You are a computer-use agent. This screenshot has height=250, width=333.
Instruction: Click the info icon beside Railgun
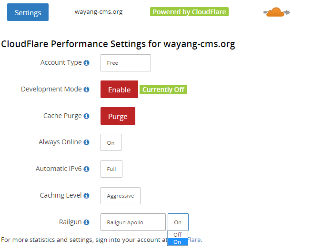[86, 222]
